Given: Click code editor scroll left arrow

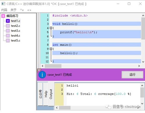Looking at the screenshot, I should (x=42, y=66).
